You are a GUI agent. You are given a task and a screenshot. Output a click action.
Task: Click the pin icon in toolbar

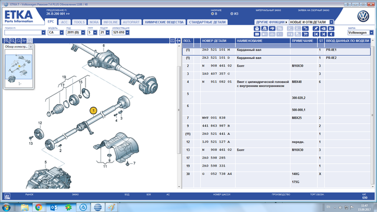point(316,28)
